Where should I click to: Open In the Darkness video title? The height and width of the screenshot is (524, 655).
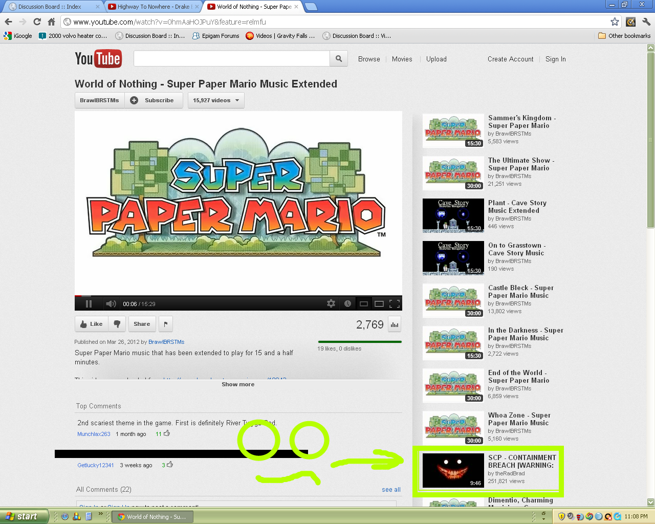click(526, 334)
